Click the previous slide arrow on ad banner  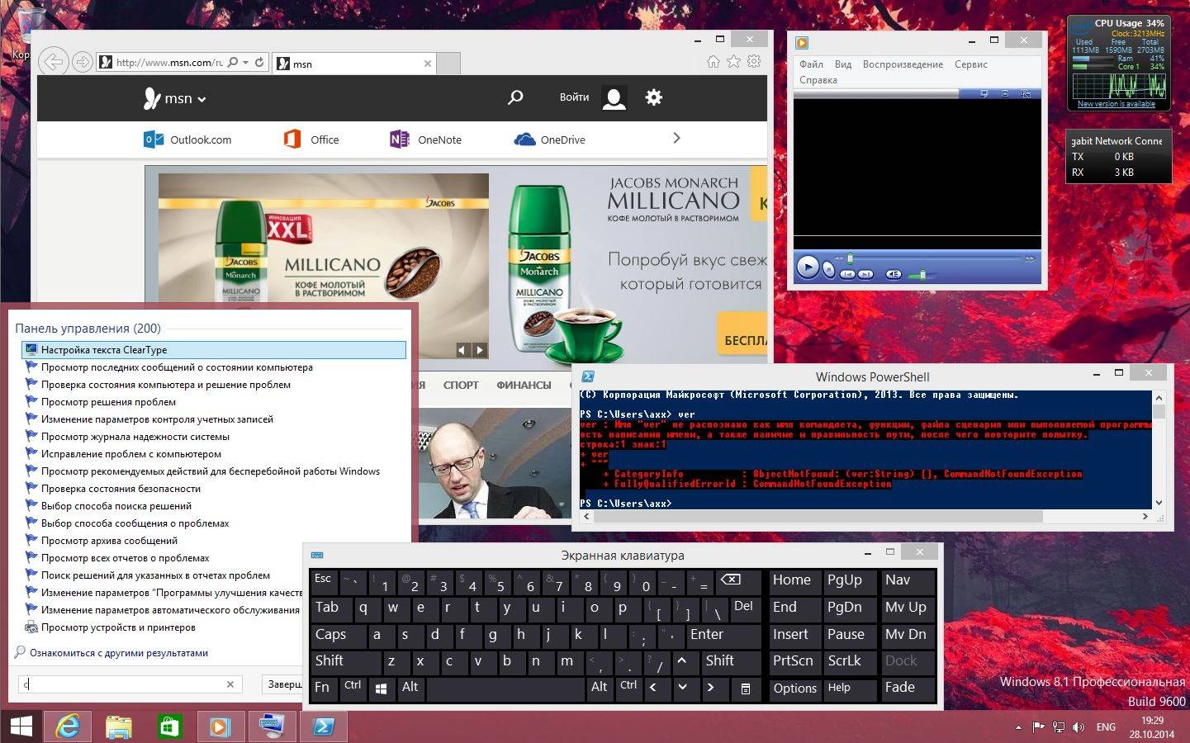[463, 350]
